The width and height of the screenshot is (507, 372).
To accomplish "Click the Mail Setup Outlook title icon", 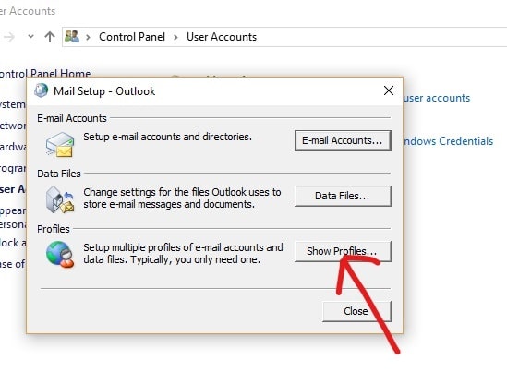I will [x=41, y=90].
